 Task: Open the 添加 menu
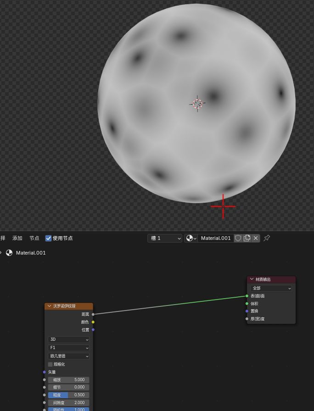click(17, 238)
